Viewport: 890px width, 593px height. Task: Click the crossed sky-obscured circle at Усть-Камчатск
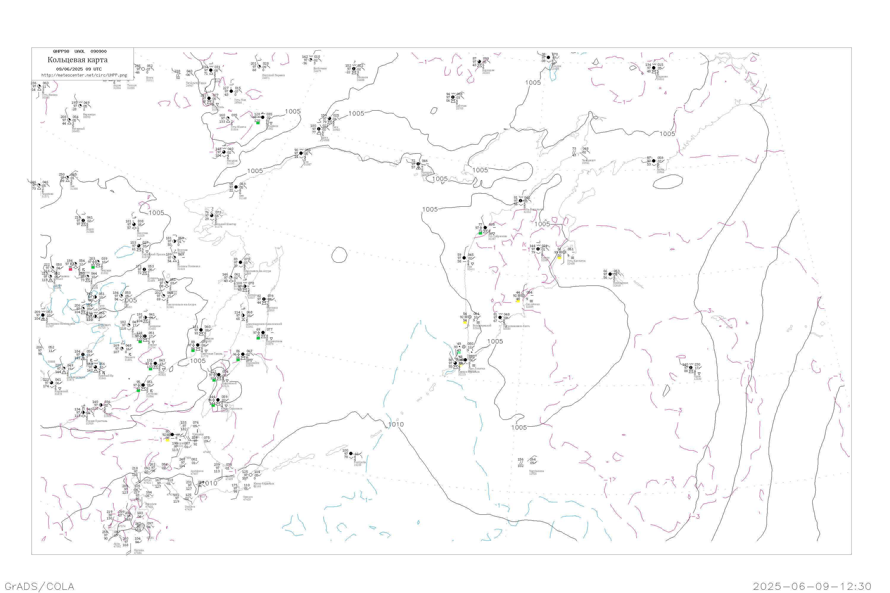coord(564,252)
